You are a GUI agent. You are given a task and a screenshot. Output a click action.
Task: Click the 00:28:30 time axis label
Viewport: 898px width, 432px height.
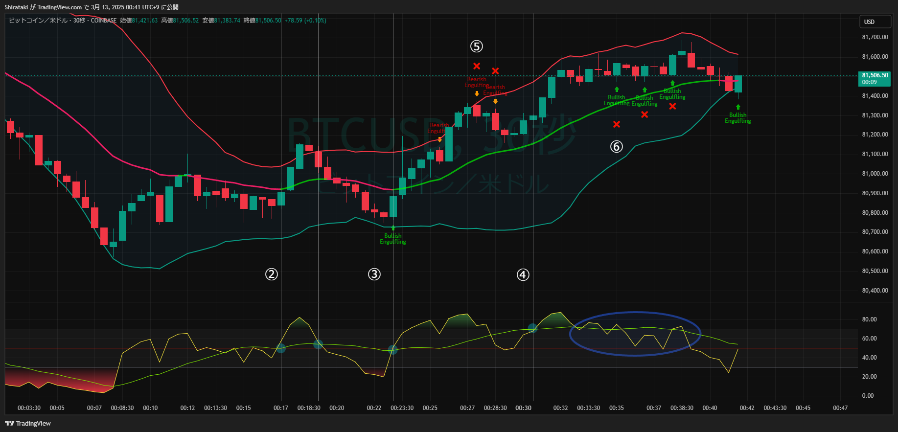[495, 408]
